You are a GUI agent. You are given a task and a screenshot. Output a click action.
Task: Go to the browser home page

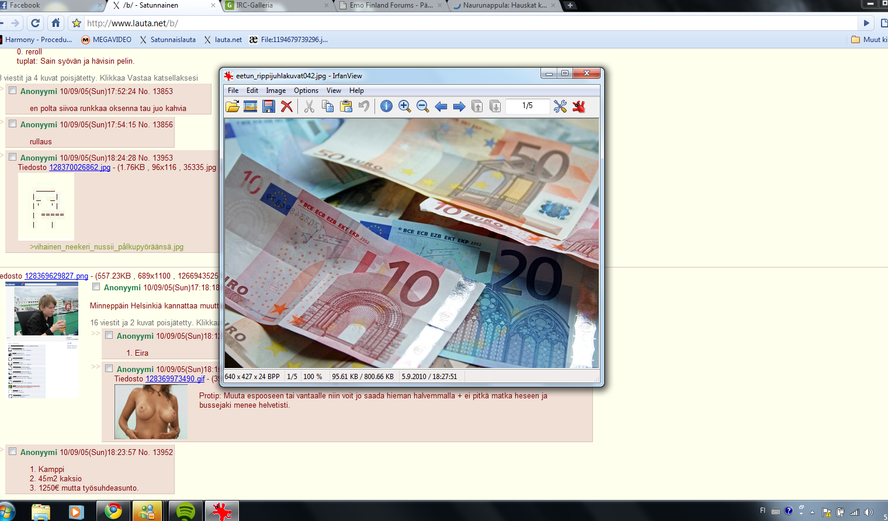[56, 23]
